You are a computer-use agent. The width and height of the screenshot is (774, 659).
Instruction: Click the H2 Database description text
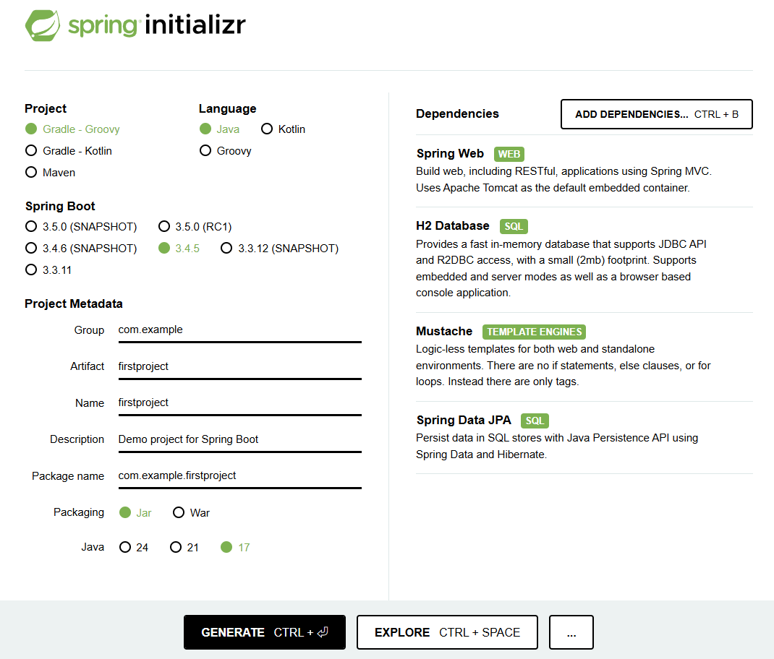coord(561,268)
